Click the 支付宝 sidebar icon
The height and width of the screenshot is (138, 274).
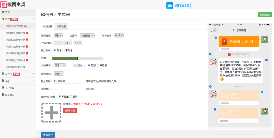3,74
